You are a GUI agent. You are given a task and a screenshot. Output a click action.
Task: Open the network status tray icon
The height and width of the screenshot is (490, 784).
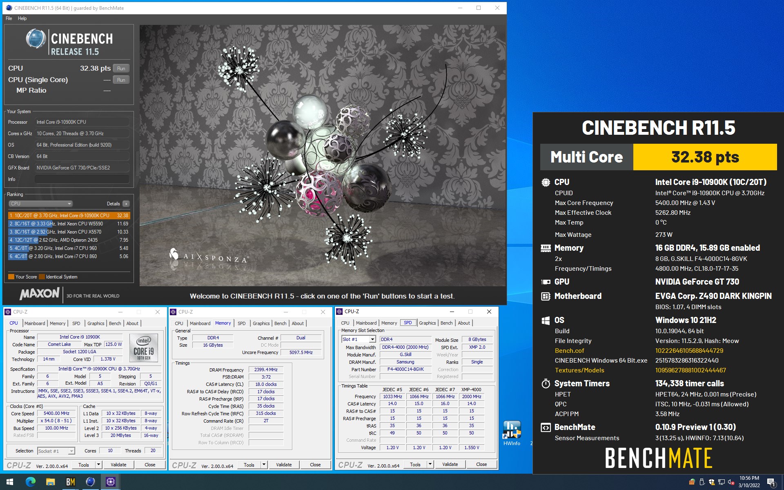coord(722,482)
